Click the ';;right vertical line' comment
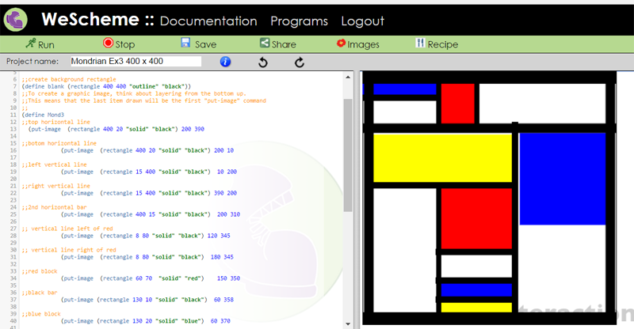Viewport: 634px width, 329px height. click(55, 186)
